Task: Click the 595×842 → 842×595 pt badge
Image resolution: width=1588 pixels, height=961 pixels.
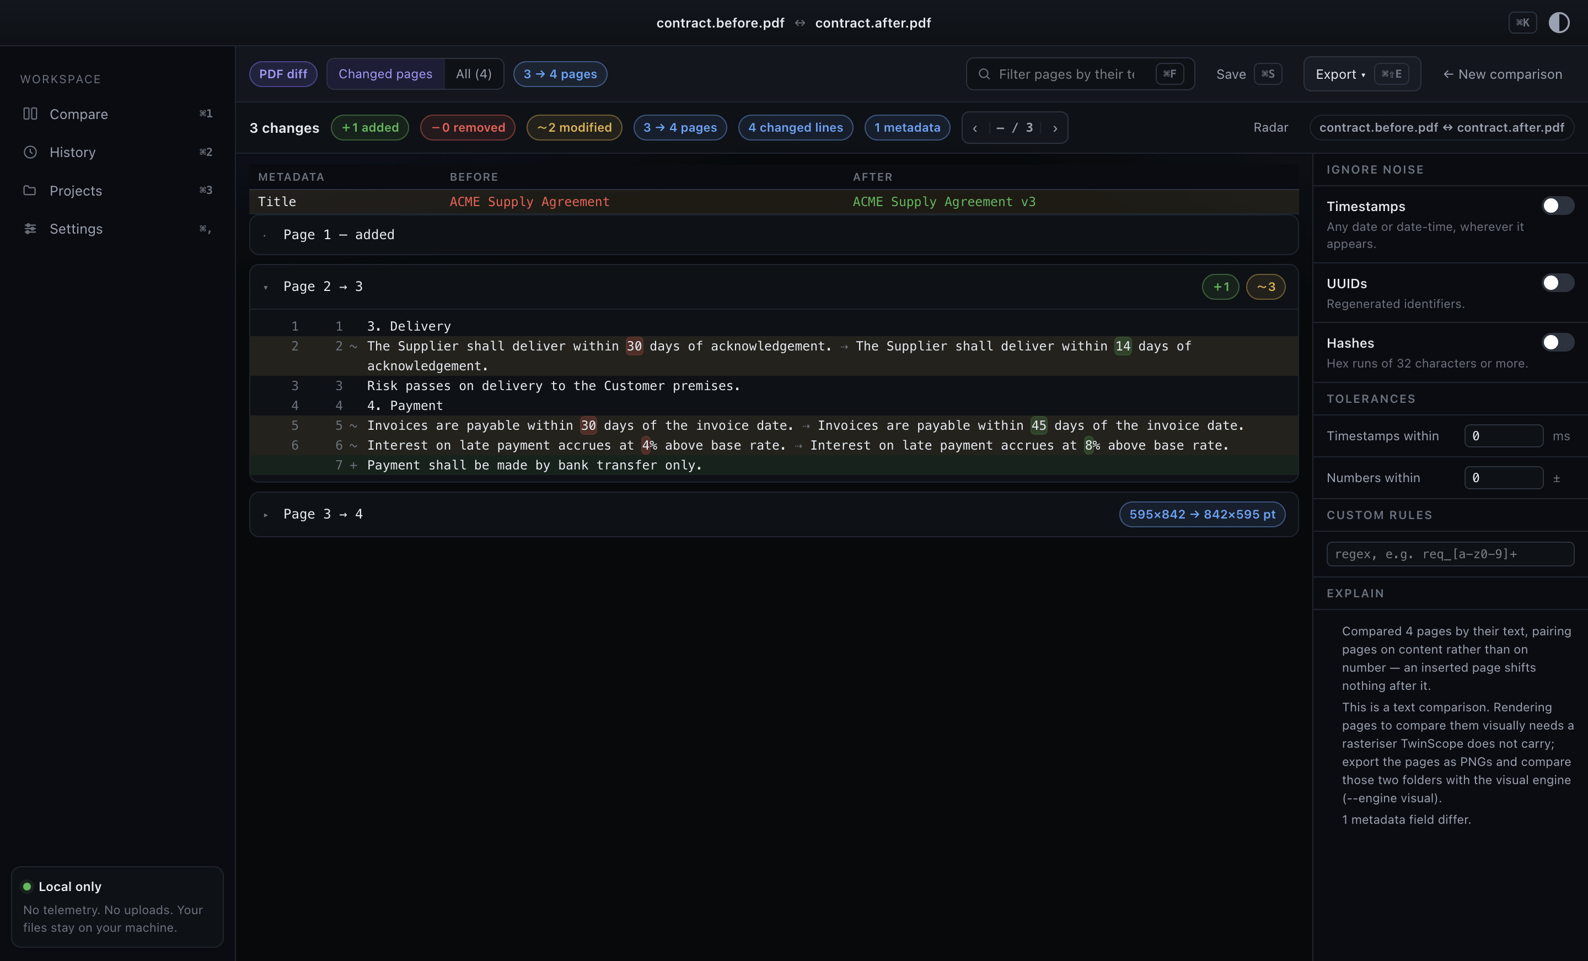Action: [x=1202, y=515]
